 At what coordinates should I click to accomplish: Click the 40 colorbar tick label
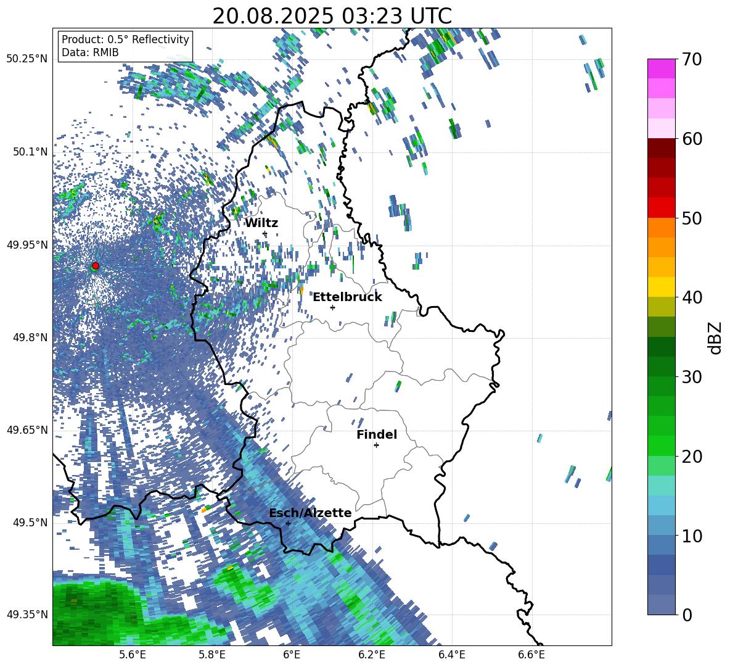pos(692,297)
